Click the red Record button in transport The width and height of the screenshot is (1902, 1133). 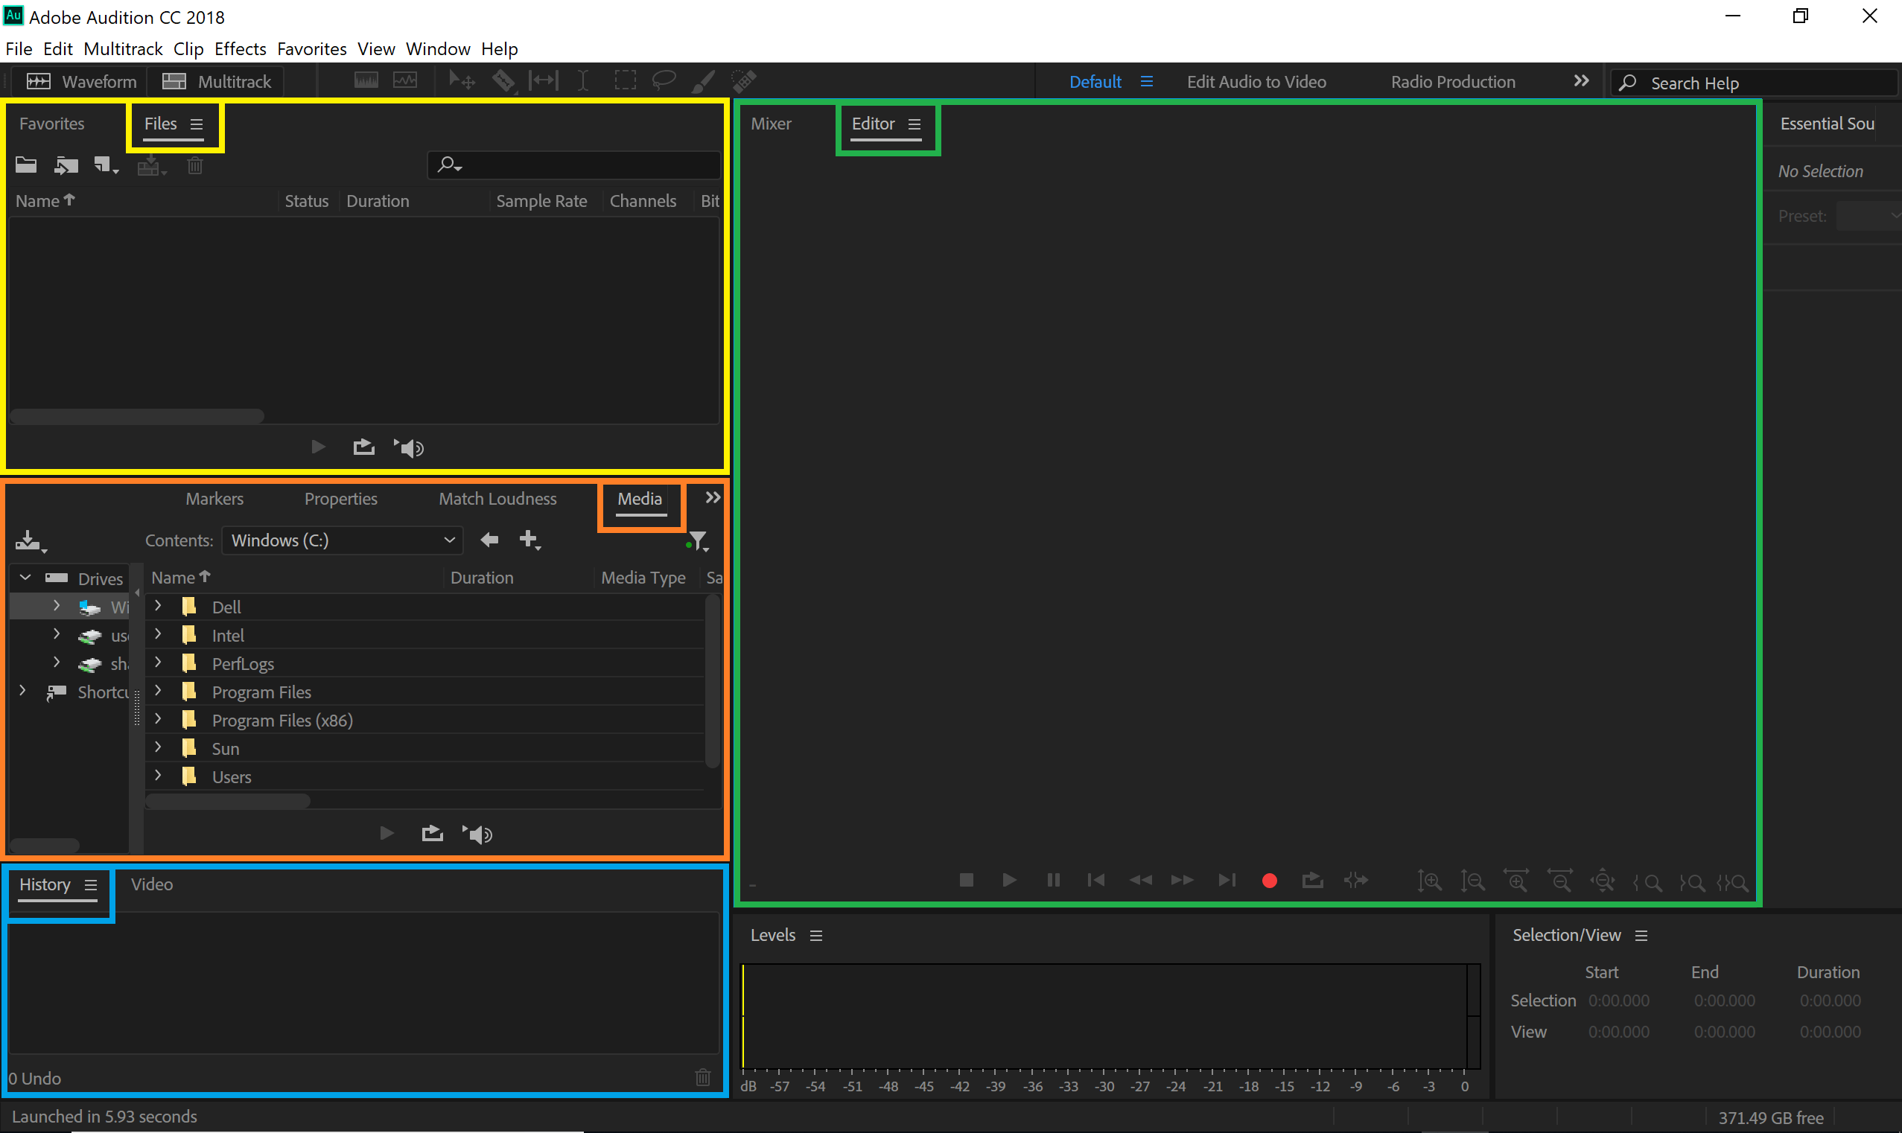point(1269,881)
